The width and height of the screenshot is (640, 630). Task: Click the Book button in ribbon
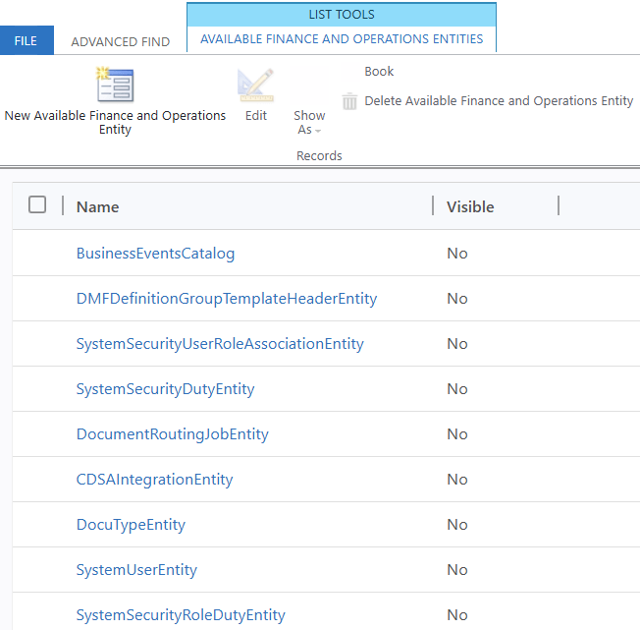pyautogui.click(x=378, y=72)
